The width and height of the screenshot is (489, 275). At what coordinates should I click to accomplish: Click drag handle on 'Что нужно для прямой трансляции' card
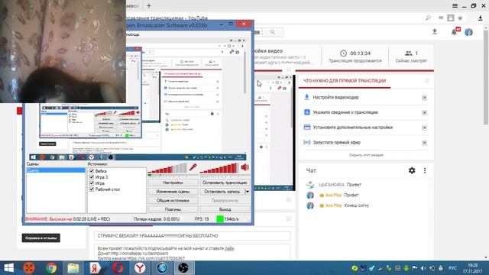427,81
